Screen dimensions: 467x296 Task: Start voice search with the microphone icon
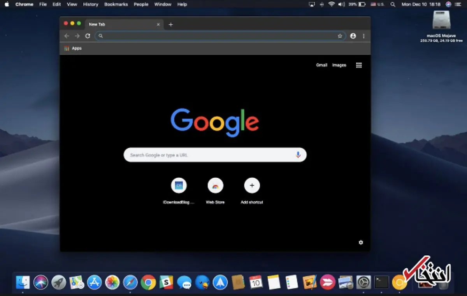point(298,155)
